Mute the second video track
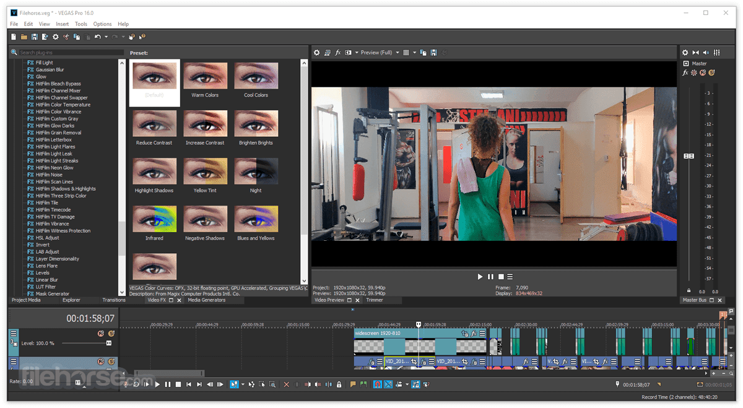The height and width of the screenshot is (408, 743). point(101,362)
